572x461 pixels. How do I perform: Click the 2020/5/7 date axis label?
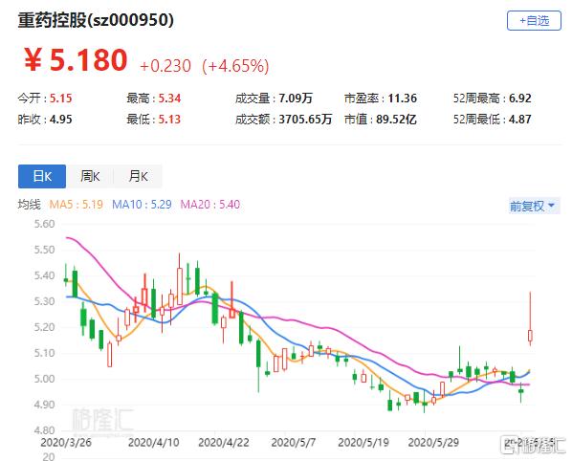tap(294, 443)
